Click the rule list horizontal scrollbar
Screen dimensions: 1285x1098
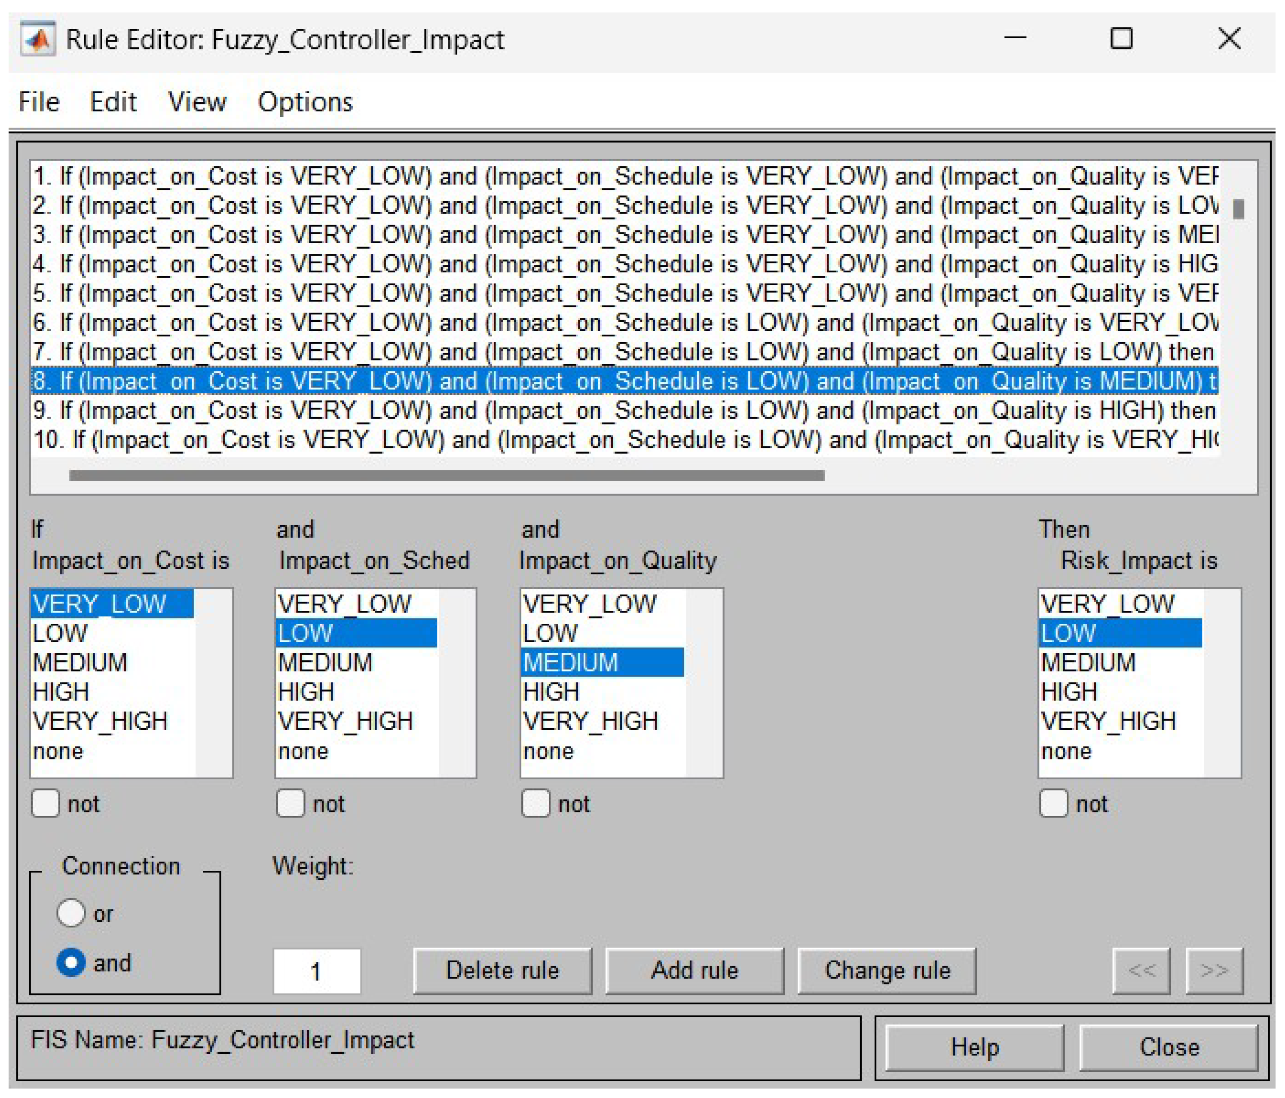point(447,476)
